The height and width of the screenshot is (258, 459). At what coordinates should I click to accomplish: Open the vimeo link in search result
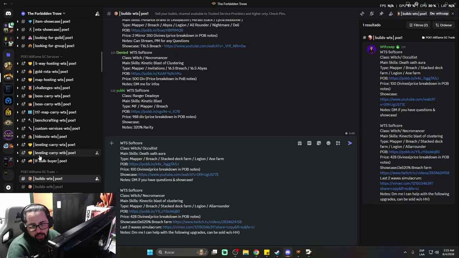click(407, 186)
